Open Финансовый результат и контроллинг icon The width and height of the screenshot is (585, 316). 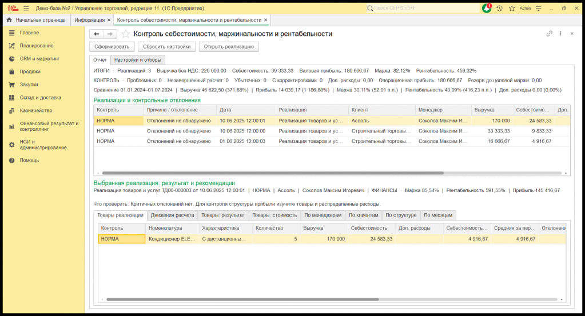click(x=12, y=127)
